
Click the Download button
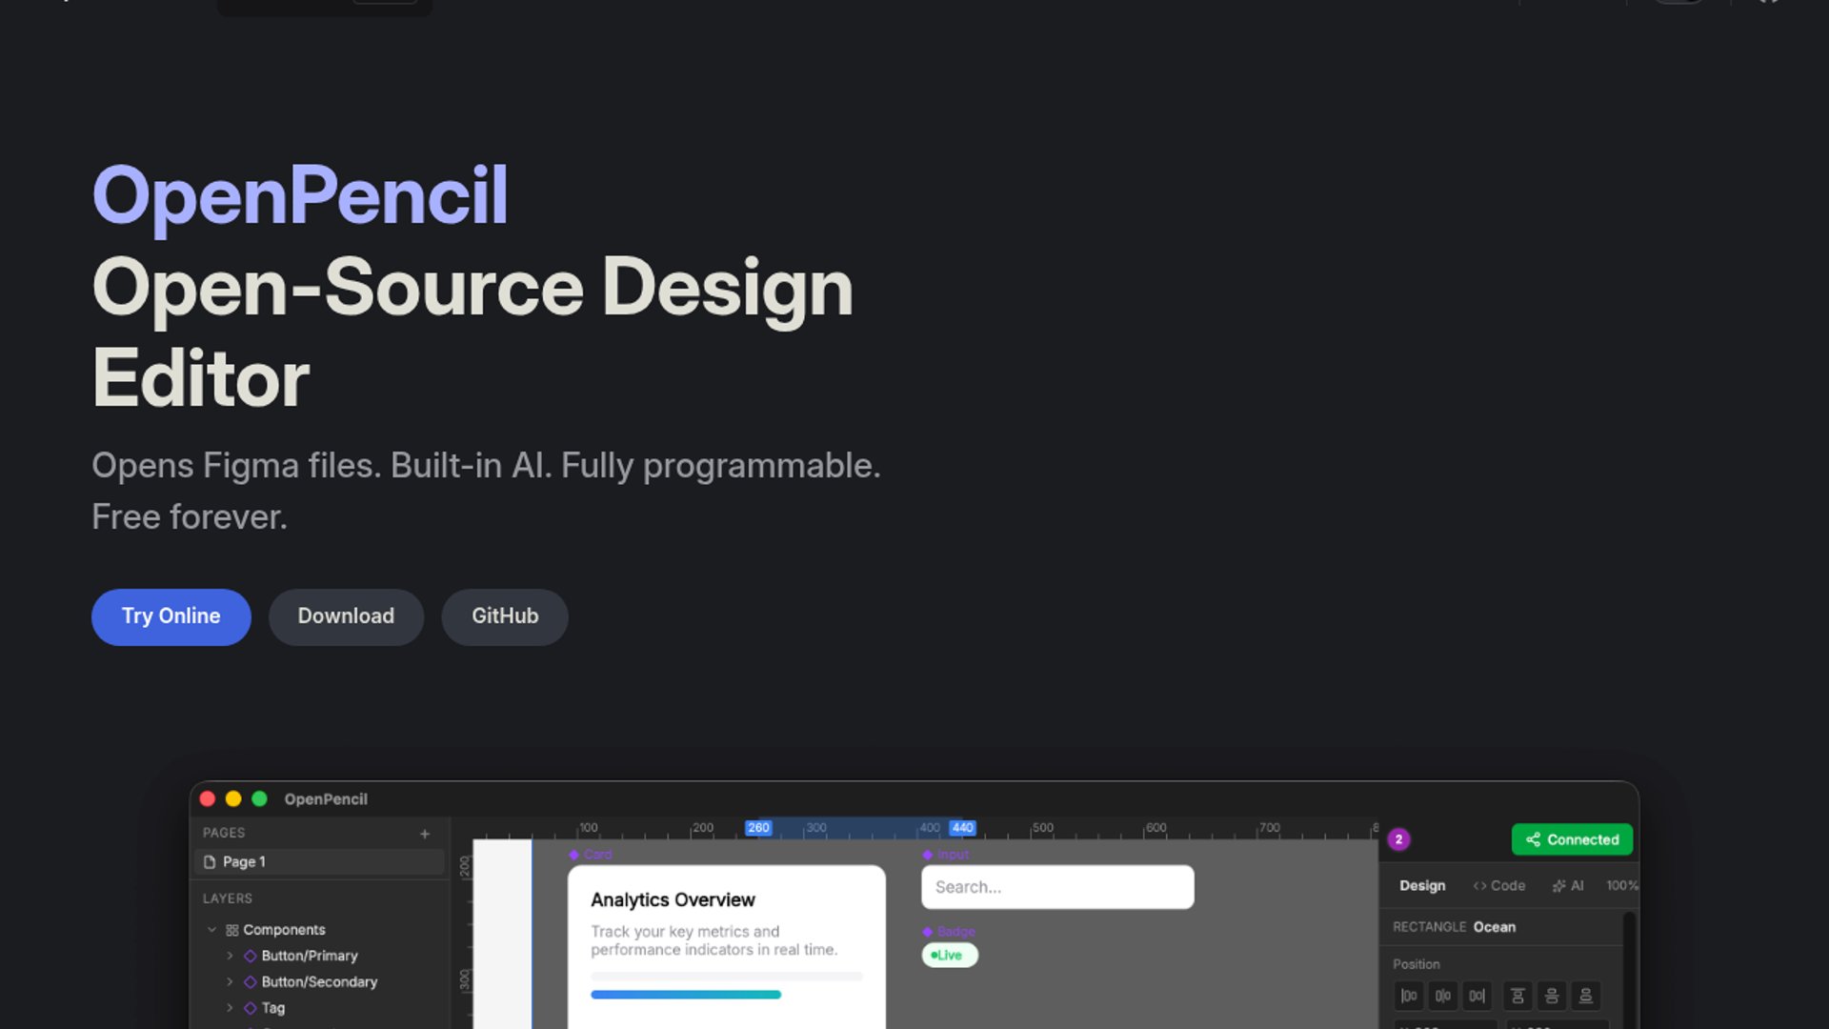click(346, 616)
